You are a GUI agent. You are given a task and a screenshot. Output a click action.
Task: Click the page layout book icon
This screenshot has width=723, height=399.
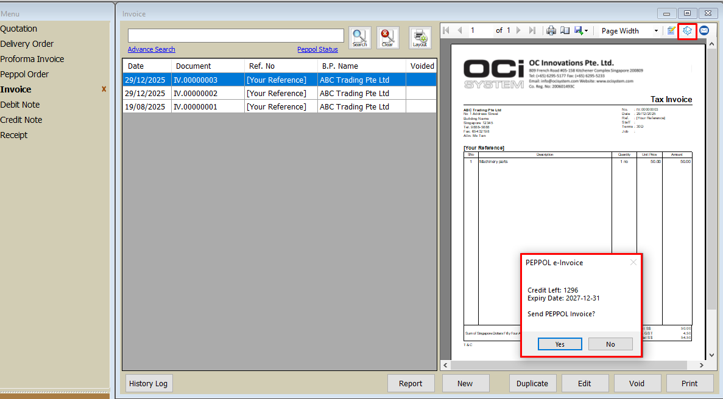coord(565,30)
